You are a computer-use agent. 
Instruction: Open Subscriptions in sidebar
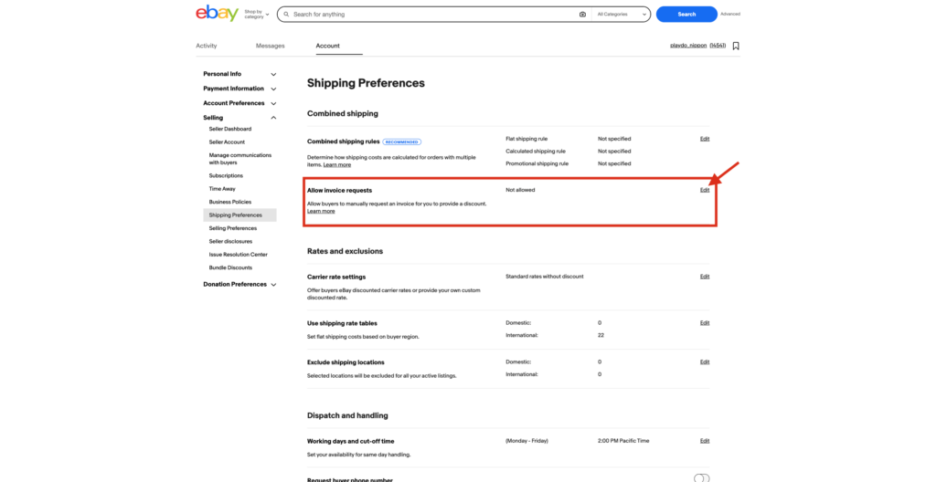click(x=226, y=176)
